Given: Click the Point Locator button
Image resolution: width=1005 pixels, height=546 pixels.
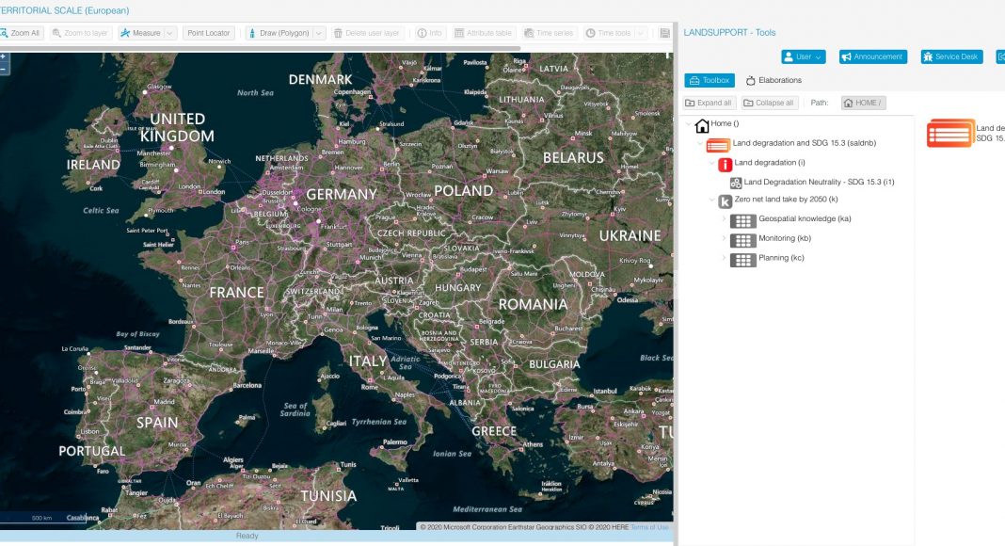Looking at the screenshot, I should [208, 33].
